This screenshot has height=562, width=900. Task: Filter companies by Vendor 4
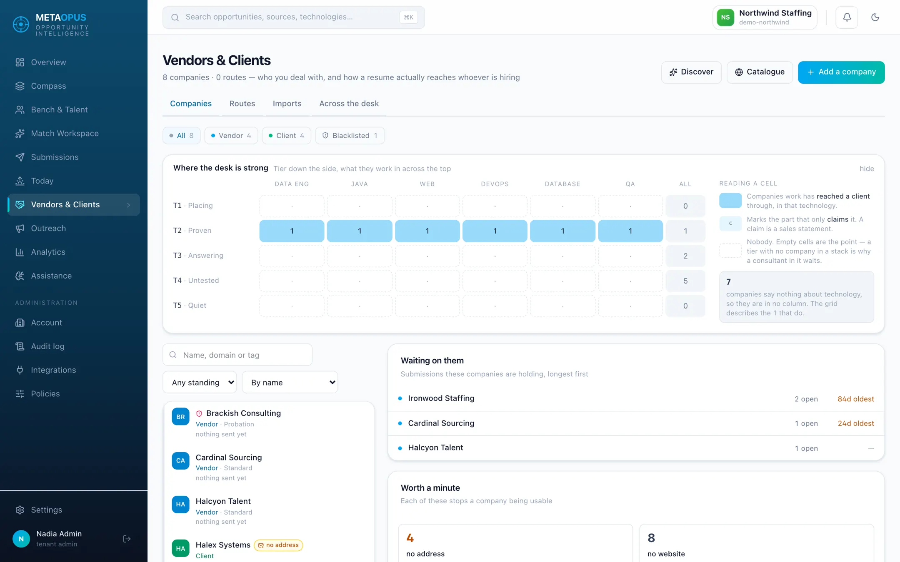tap(231, 136)
